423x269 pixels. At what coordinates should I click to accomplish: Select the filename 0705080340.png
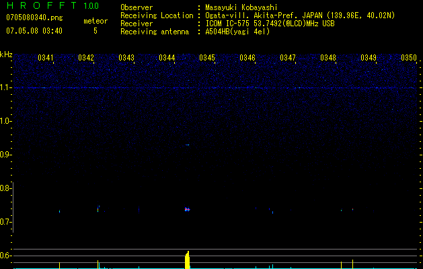34,18
